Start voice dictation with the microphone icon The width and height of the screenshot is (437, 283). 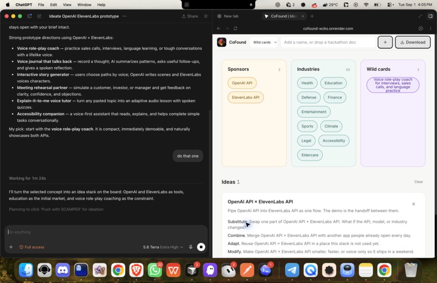point(191,247)
